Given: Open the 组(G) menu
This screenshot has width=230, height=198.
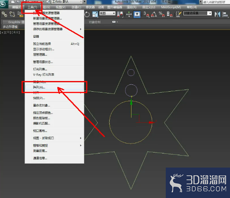Looking at the screenshot, I should 46,7.
